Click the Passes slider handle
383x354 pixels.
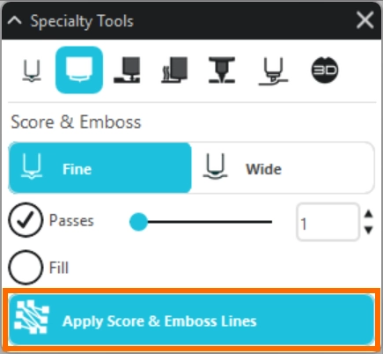(138, 222)
